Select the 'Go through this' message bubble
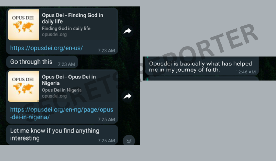This screenshot has width=276, height=161. coord(42,62)
